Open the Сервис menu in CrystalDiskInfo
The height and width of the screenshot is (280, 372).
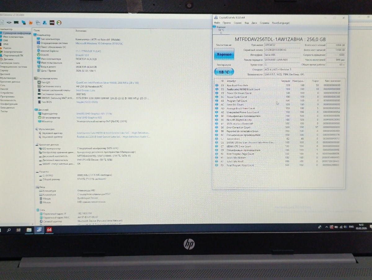(x=238, y=23)
